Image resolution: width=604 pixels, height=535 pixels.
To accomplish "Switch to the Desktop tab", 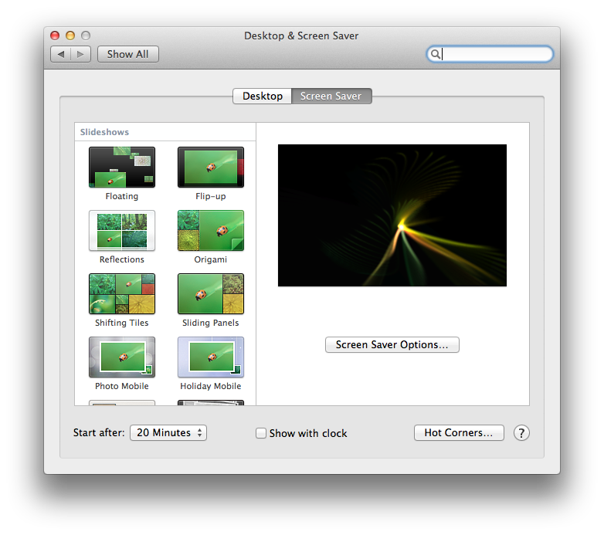I will pyautogui.click(x=263, y=97).
